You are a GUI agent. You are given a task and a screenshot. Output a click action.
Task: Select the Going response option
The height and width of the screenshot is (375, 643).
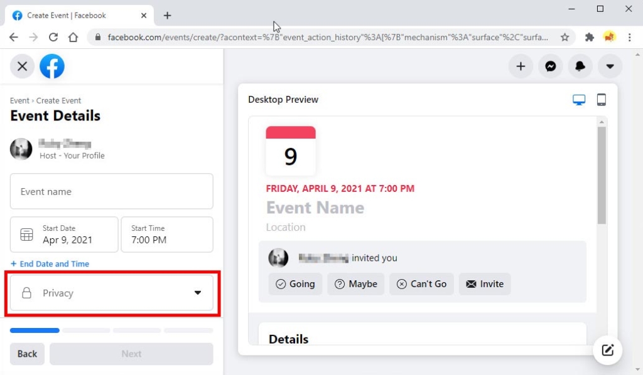[x=295, y=283]
